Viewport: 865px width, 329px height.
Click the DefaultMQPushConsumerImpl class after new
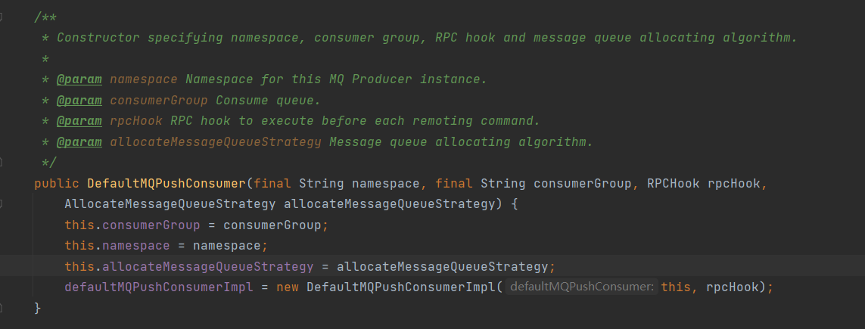[401, 287]
